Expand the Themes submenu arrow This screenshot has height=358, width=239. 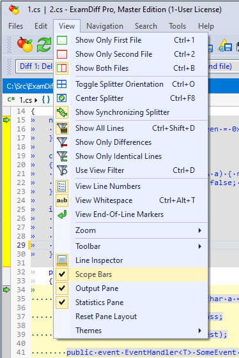(200, 331)
